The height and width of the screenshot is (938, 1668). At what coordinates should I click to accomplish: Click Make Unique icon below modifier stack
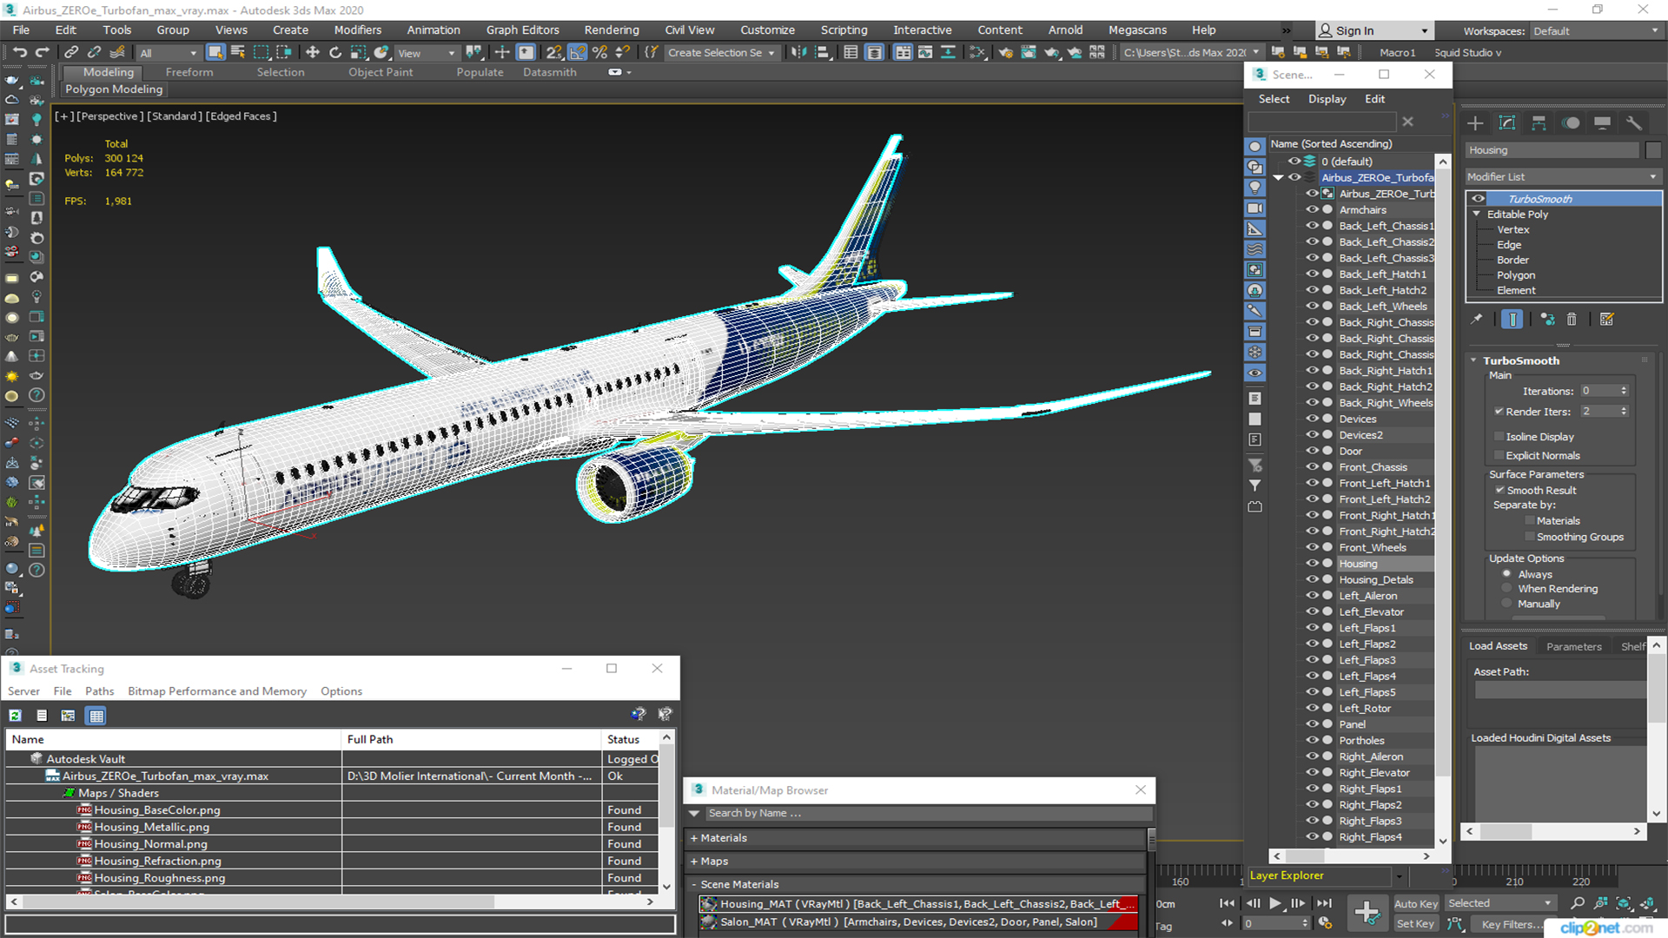[1547, 320]
